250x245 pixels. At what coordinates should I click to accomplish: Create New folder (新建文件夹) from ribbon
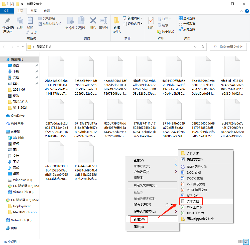[116, 25]
